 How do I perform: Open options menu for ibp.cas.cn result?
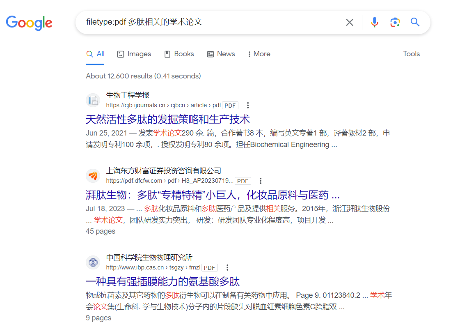click(227, 267)
